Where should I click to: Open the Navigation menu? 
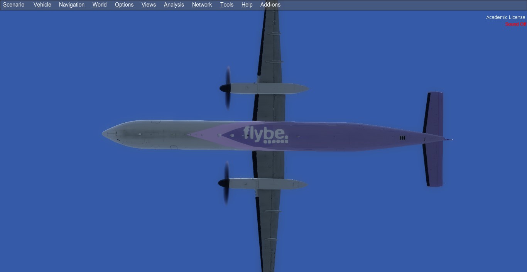[72, 5]
